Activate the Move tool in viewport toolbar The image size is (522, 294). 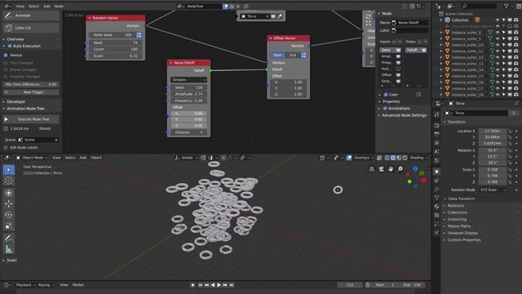(9, 203)
